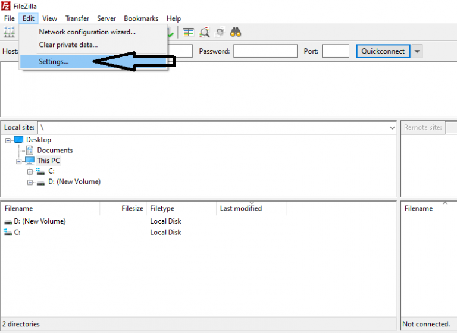Expand the C: drive tree node
457x333 pixels.
click(30, 172)
